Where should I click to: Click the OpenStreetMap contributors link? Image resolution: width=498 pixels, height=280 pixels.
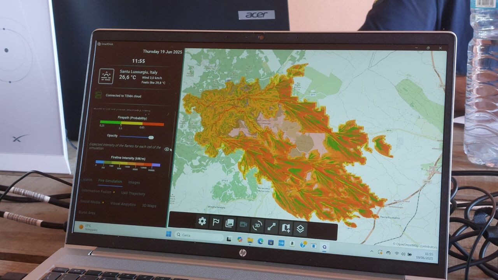[415, 245]
